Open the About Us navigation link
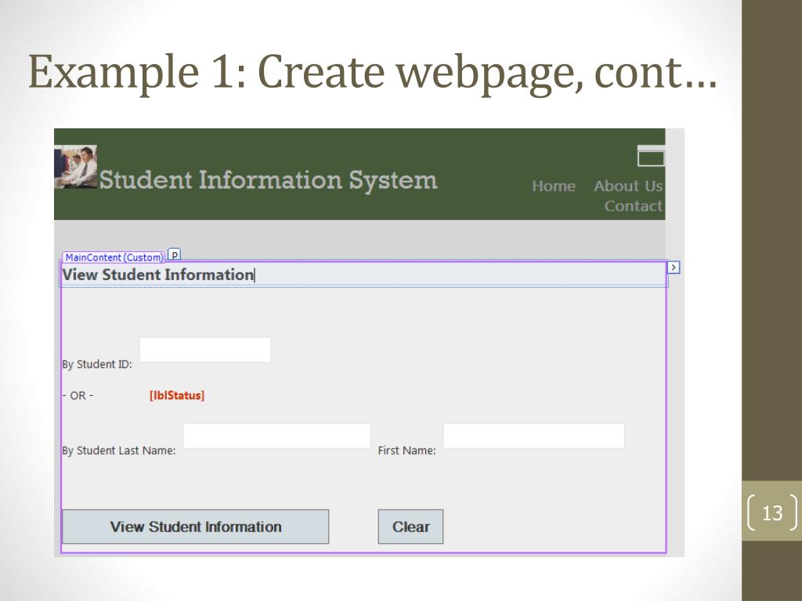The height and width of the screenshot is (601, 802). tap(628, 186)
